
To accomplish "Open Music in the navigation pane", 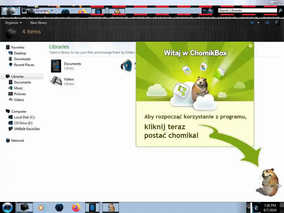I will (19, 88).
